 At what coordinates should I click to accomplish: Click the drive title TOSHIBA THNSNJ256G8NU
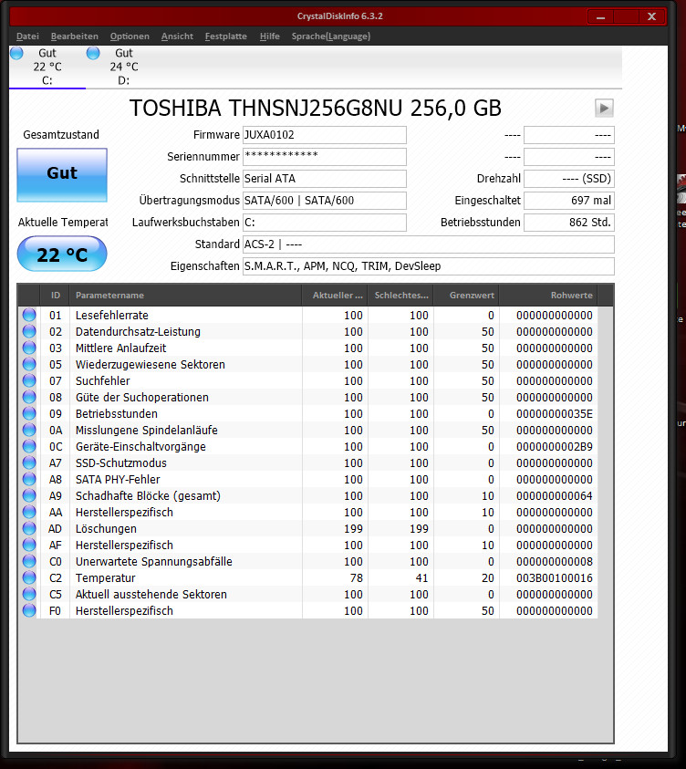316,108
